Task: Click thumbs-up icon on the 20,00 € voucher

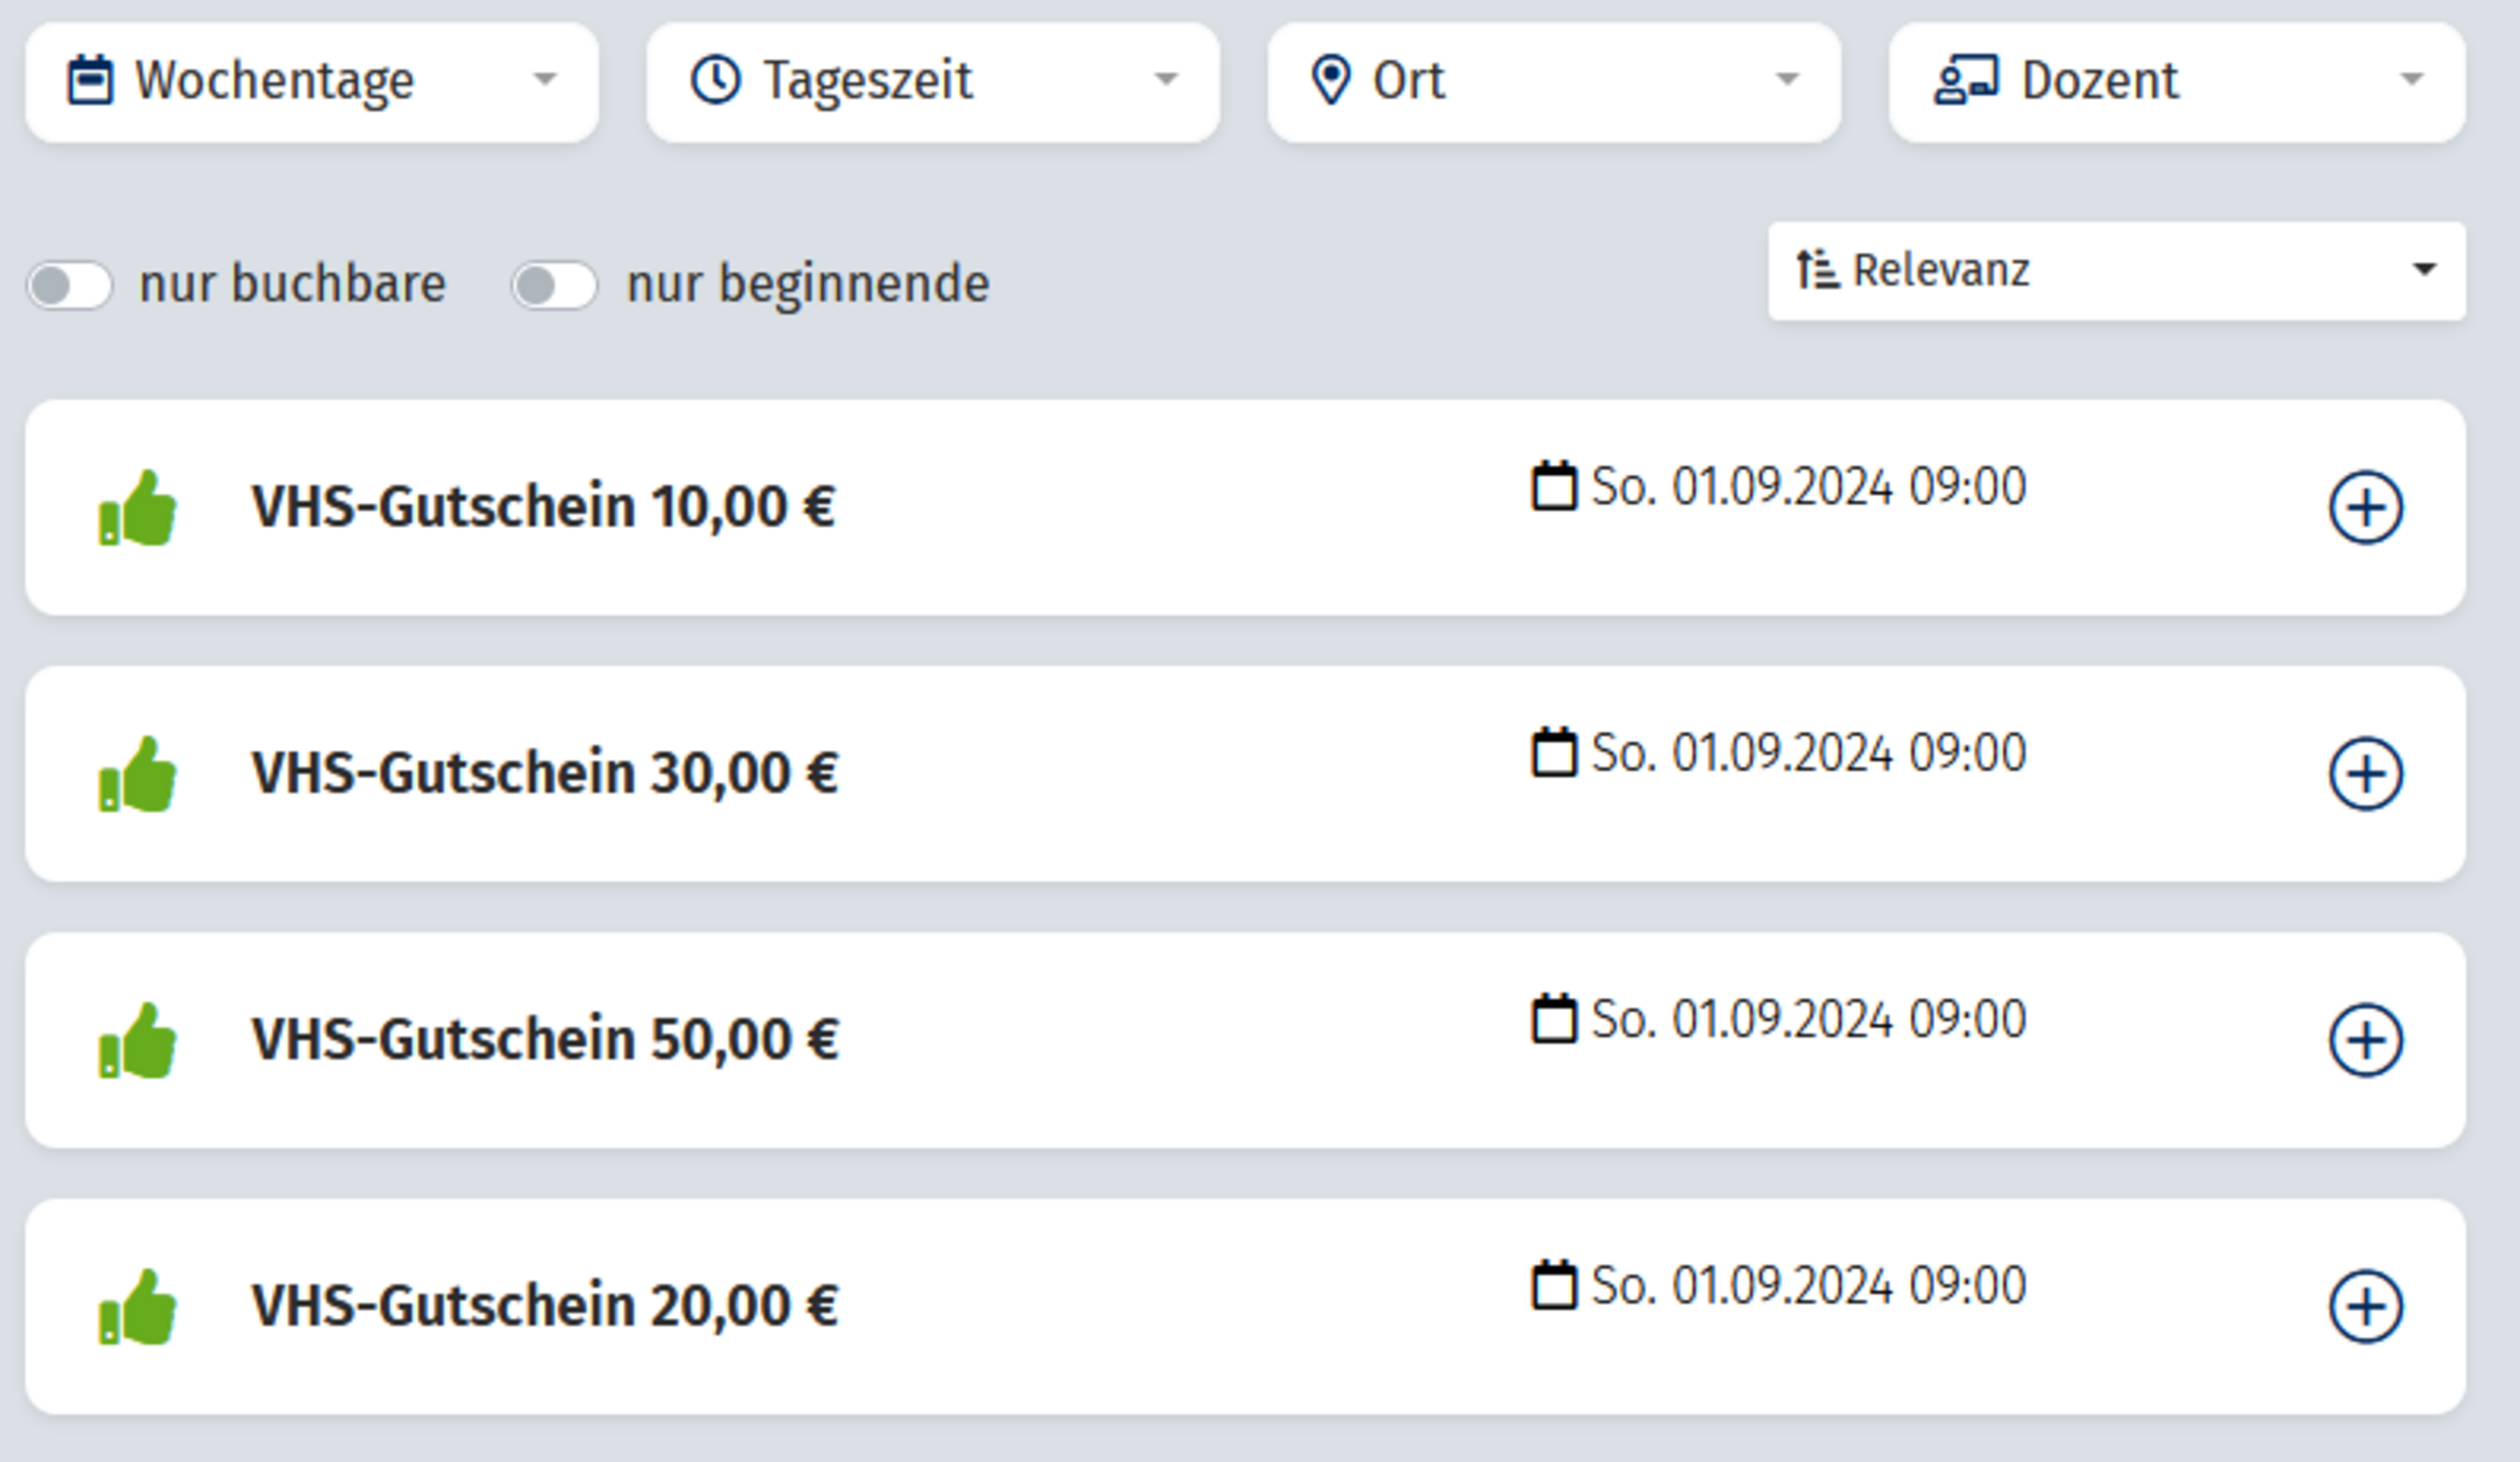Action: coord(138,1307)
